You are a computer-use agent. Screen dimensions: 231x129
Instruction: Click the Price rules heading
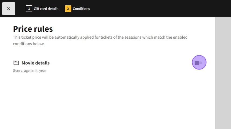coord(33,29)
